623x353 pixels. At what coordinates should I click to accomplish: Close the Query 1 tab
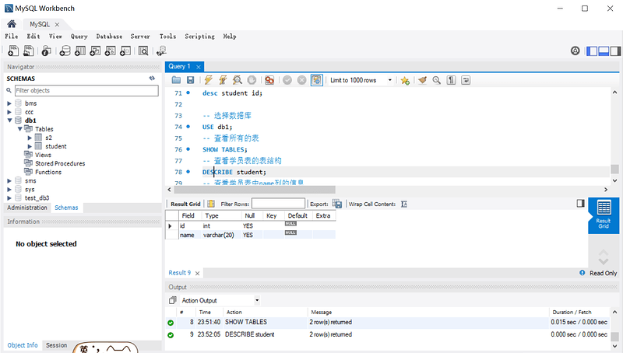(x=199, y=67)
